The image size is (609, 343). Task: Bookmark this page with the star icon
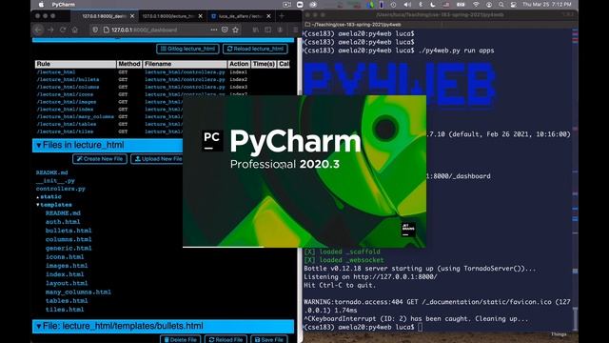(x=235, y=30)
